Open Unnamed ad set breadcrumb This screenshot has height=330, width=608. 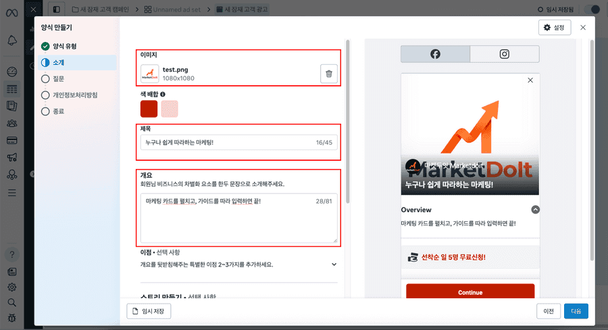click(172, 9)
